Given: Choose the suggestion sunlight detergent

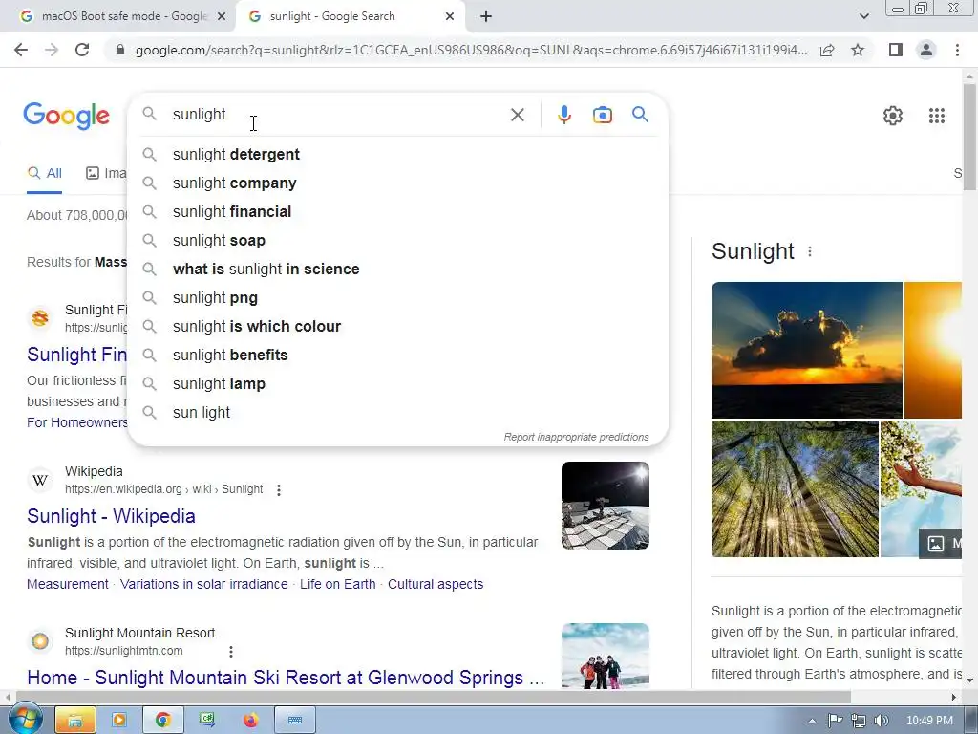Looking at the screenshot, I should click(x=397, y=154).
